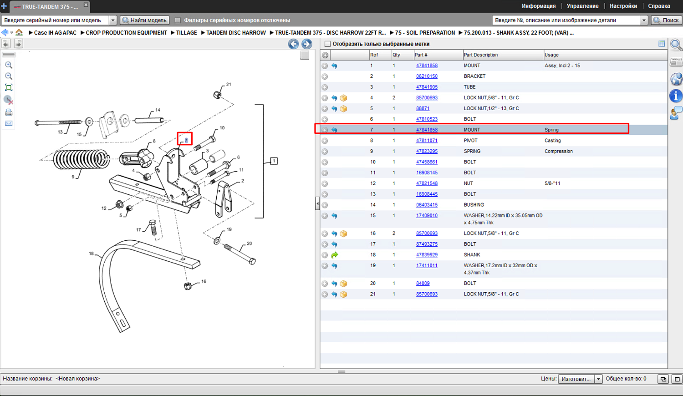Image resolution: width=683 pixels, height=396 pixels.
Task: Expand the part search field dropdown
Action: tap(644, 20)
